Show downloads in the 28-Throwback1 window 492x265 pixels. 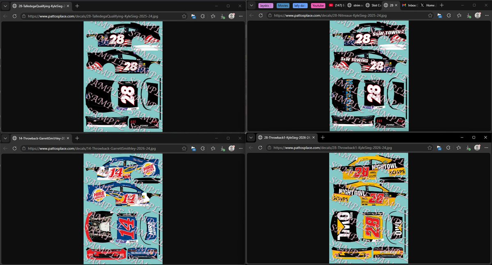[468, 147]
